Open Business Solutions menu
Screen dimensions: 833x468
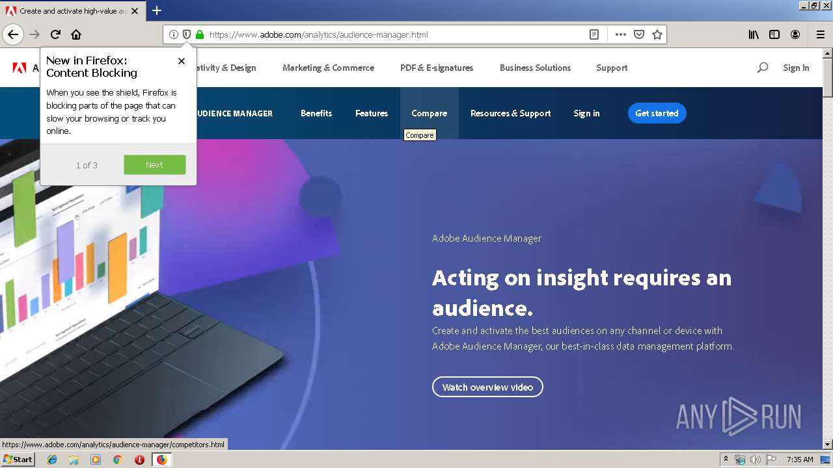pos(535,68)
